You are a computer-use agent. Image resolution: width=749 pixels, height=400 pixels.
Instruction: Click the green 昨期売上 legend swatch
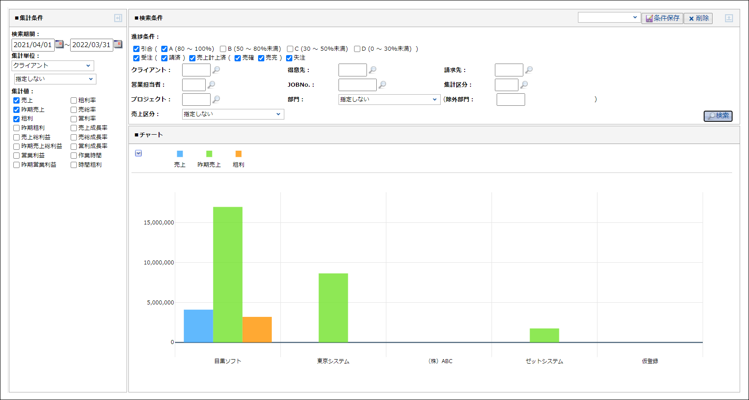point(209,154)
